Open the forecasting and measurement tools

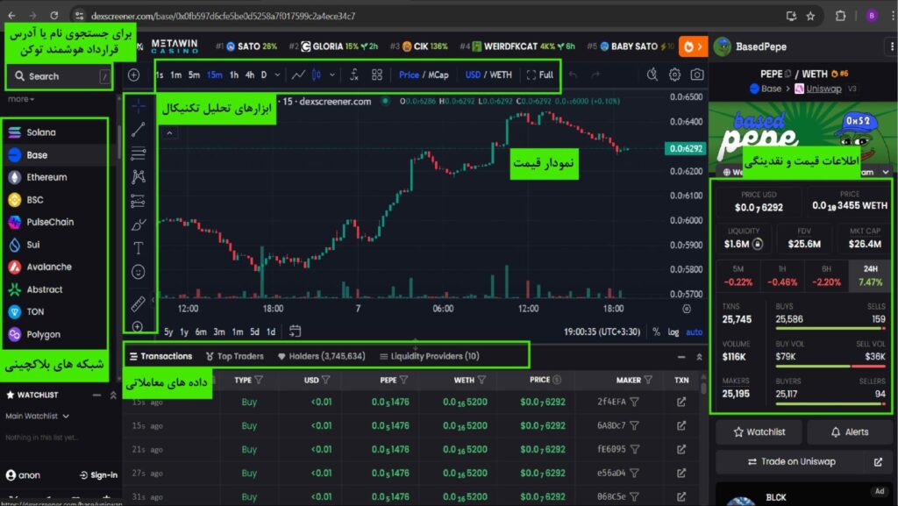pyautogui.click(x=138, y=201)
